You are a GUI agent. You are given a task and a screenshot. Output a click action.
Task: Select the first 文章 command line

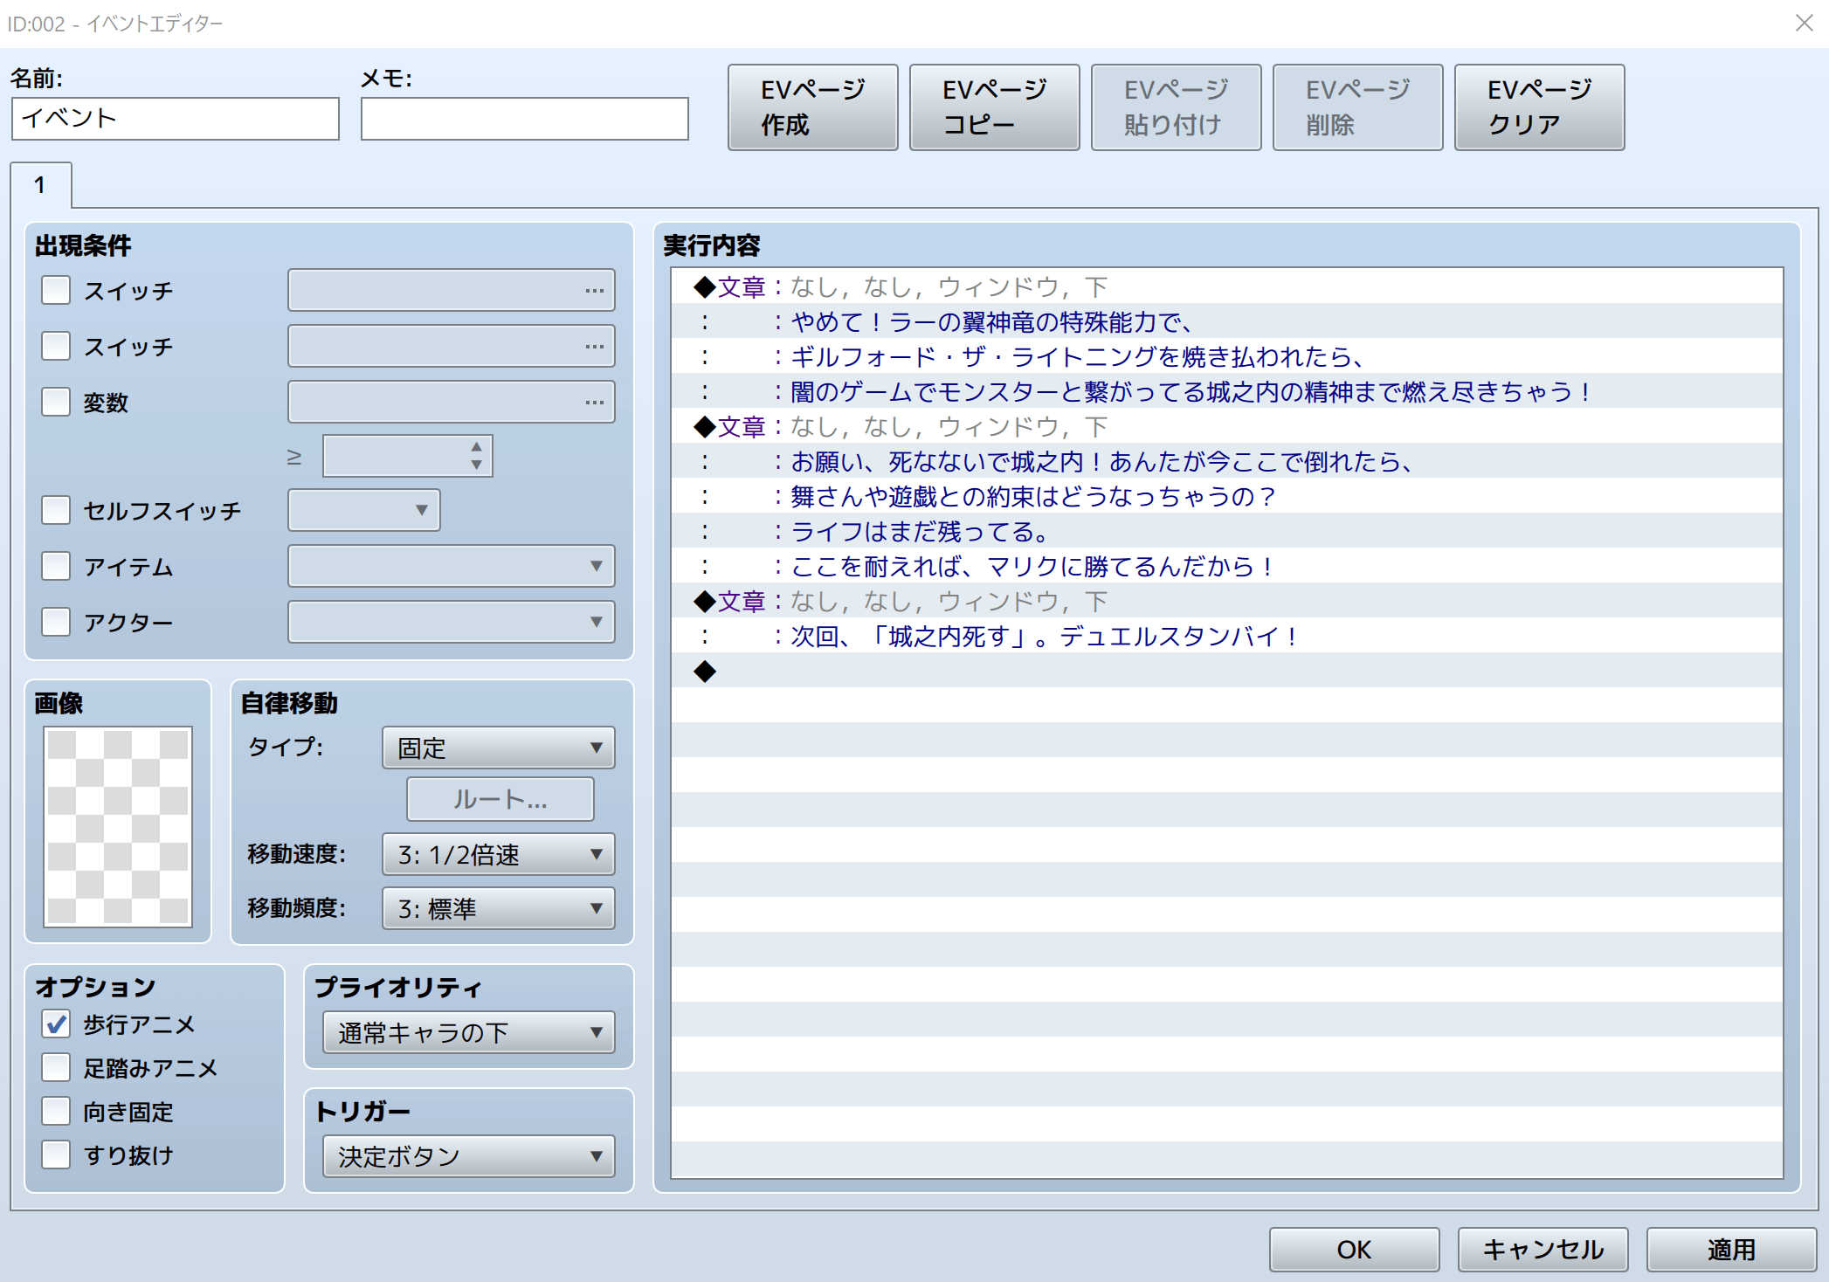click(x=900, y=286)
